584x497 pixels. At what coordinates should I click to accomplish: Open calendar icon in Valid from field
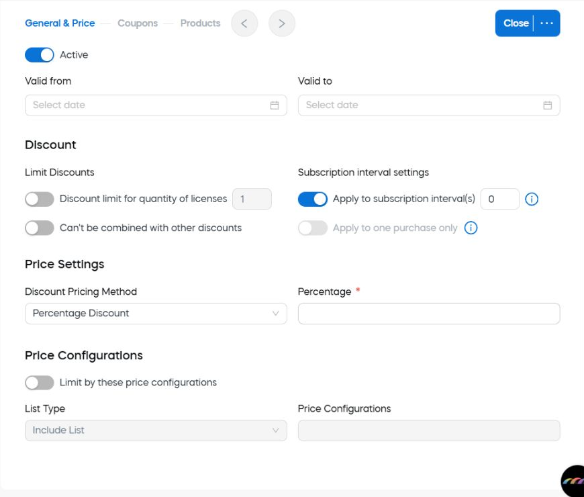click(x=275, y=105)
